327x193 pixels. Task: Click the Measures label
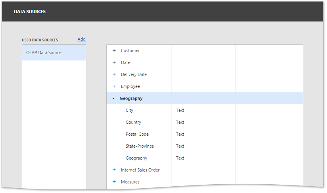tap(130, 182)
